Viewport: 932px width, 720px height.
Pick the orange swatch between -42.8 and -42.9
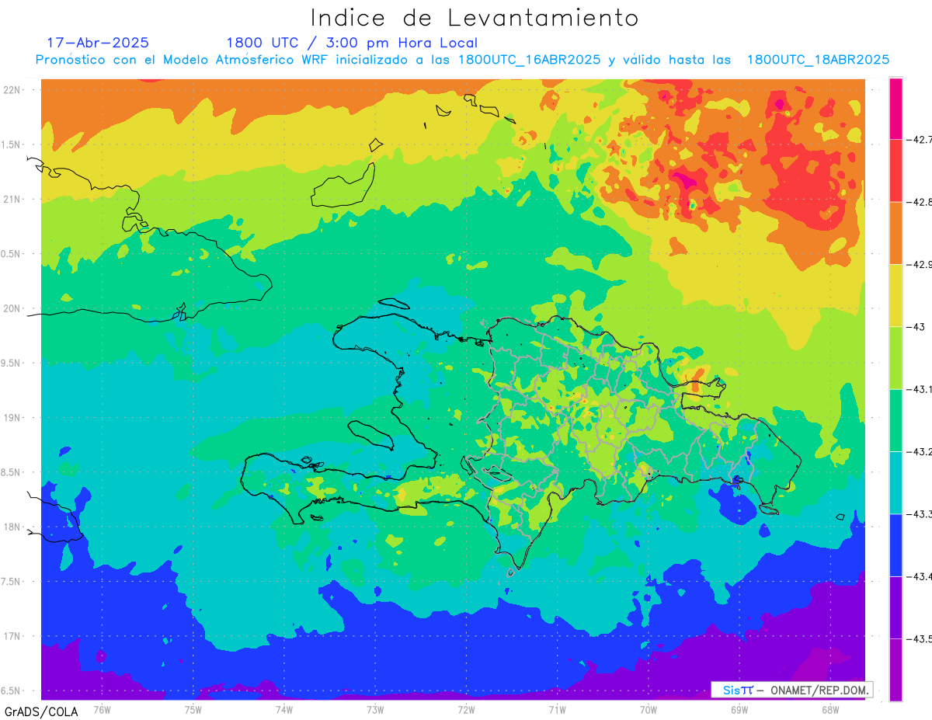tap(895, 233)
